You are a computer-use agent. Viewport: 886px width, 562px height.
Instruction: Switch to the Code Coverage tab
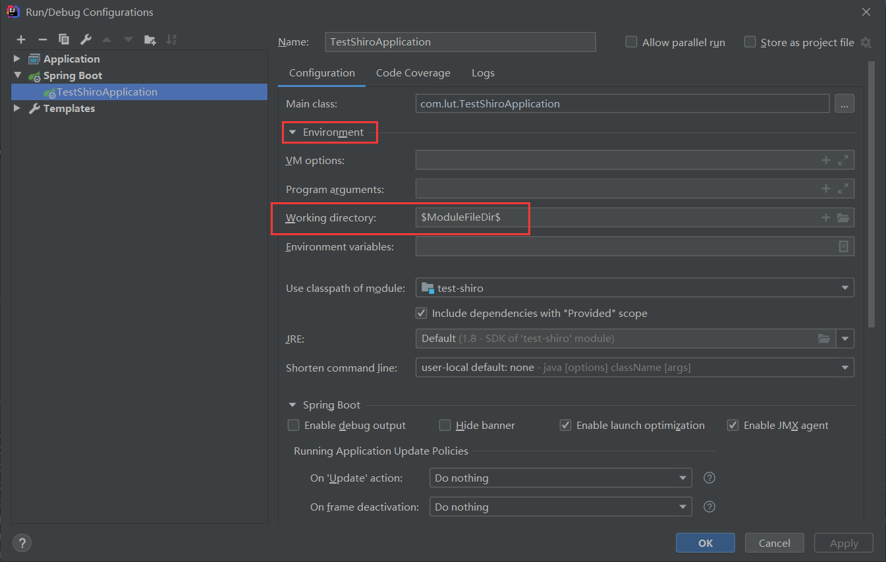(x=413, y=73)
